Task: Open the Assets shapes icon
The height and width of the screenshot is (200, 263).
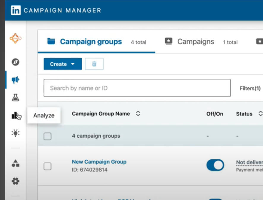Action: (15, 163)
